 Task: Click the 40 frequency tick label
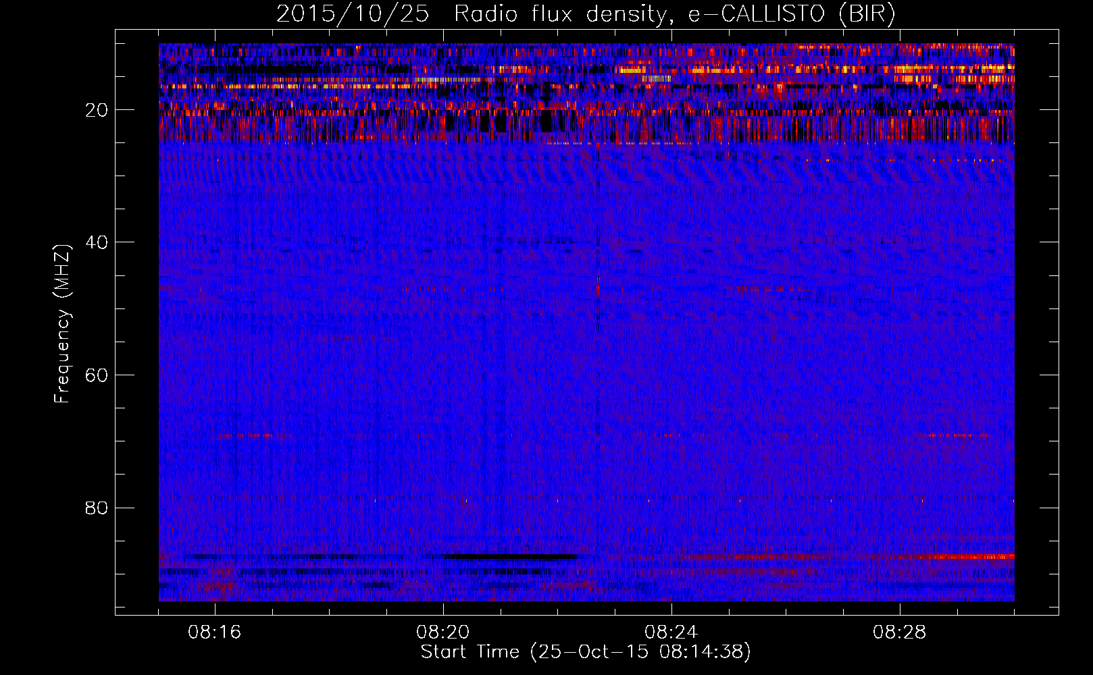[97, 242]
